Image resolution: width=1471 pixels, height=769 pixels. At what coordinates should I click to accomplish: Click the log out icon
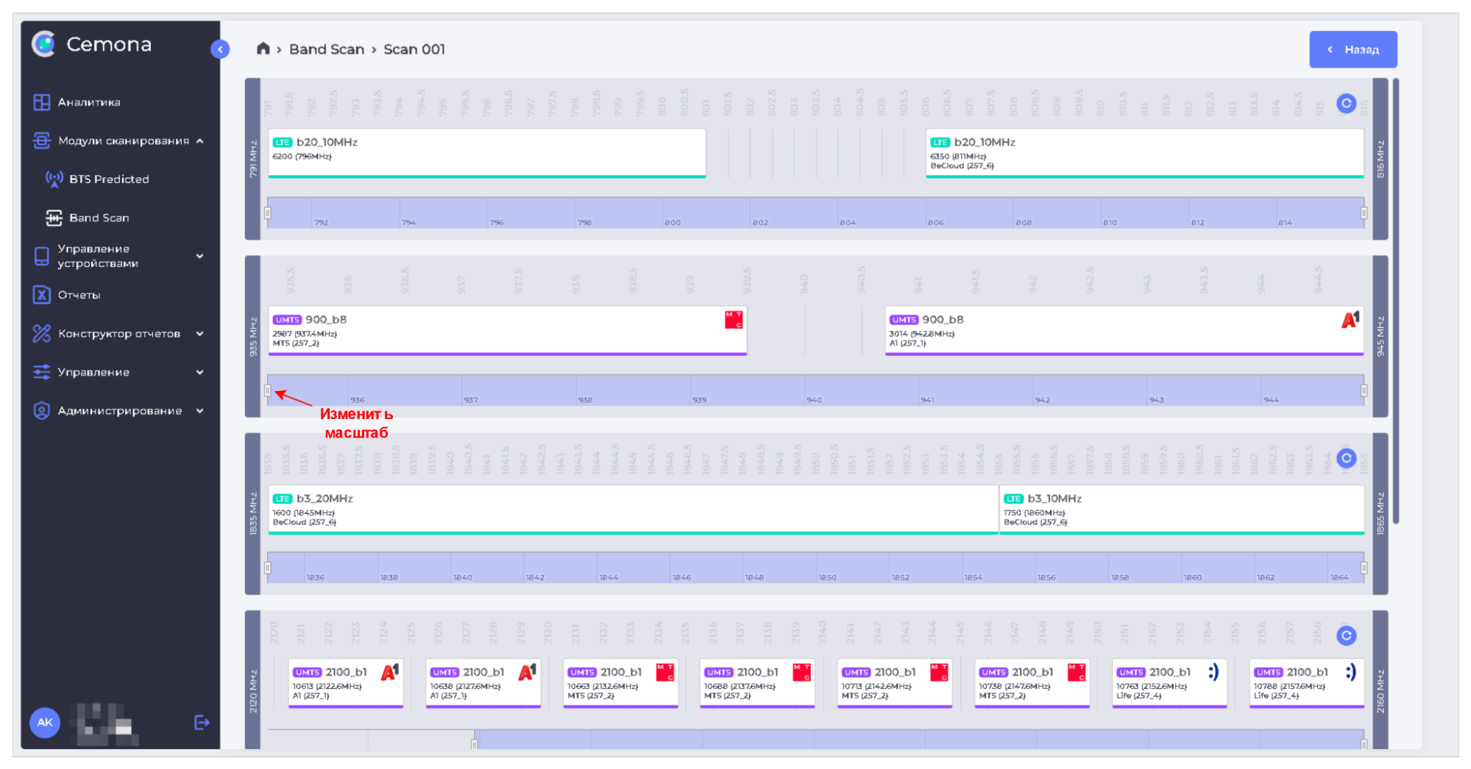[x=202, y=723]
